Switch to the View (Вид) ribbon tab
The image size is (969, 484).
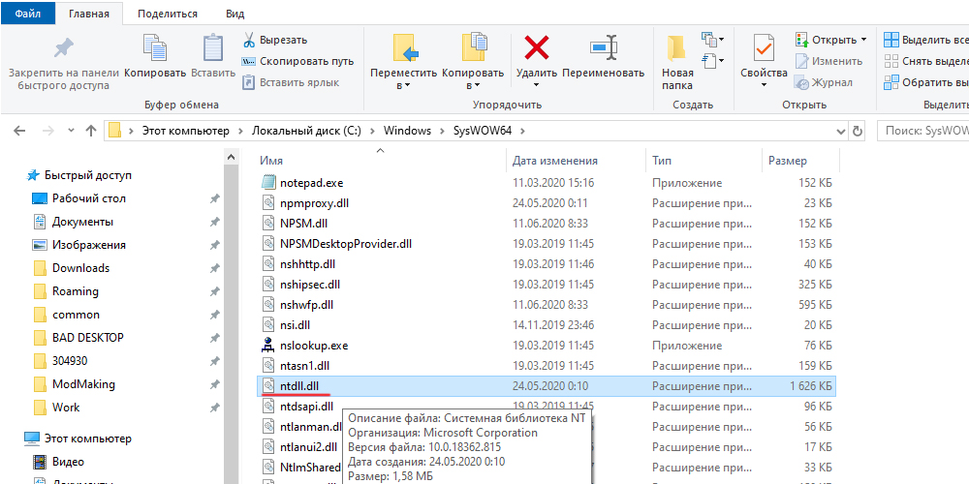point(234,15)
